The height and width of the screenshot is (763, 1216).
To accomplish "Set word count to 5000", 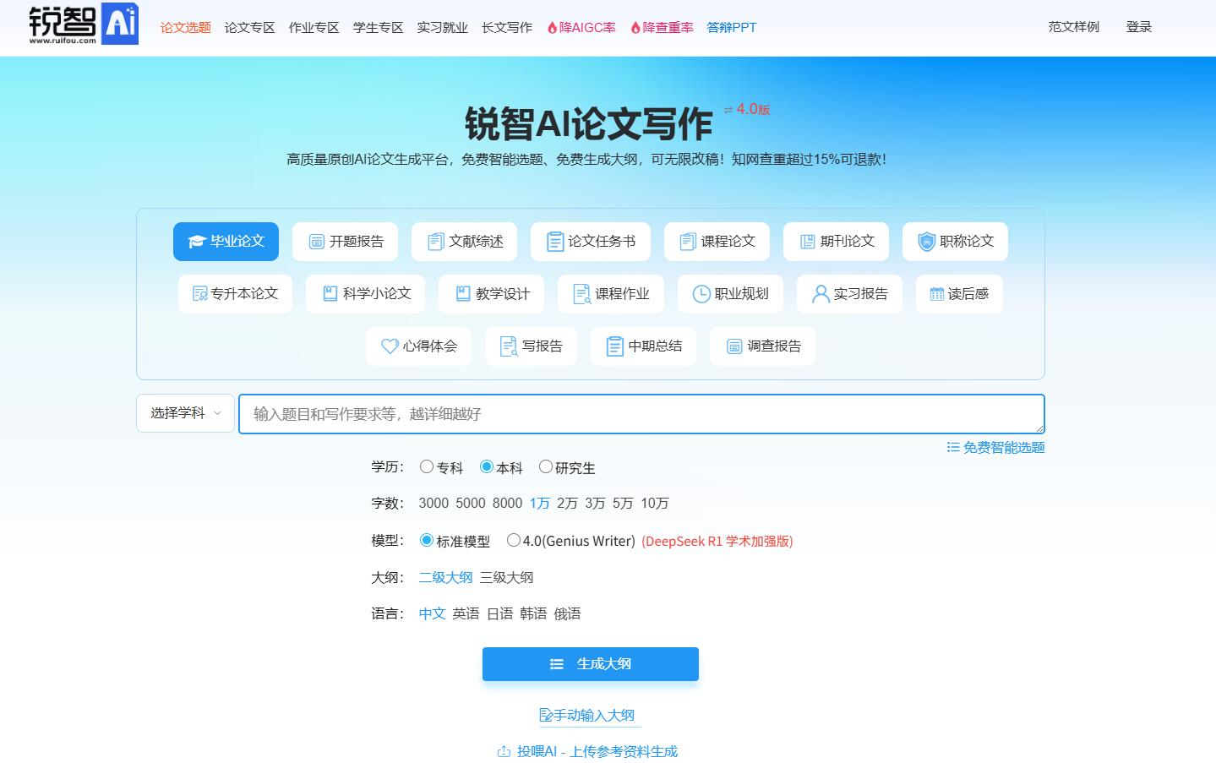I will [471, 503].
